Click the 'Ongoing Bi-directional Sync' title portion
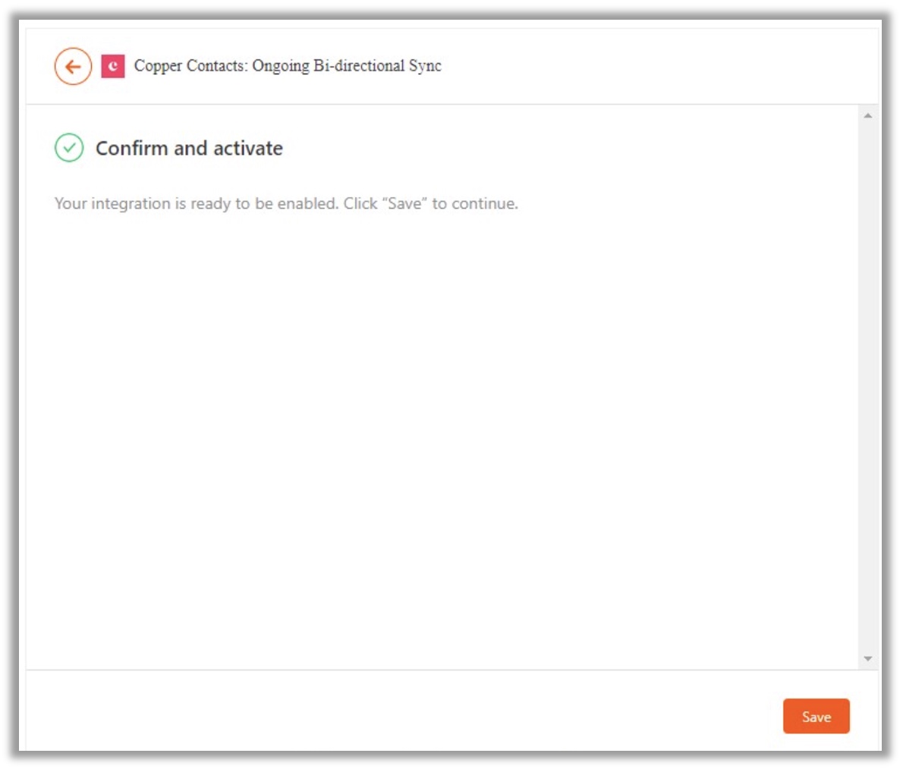Image resolution: width=903 pixels, height=769 pixels. [347, 66]
